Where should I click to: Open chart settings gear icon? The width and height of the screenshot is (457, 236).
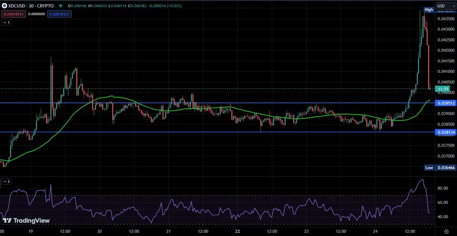coord(446,231)
